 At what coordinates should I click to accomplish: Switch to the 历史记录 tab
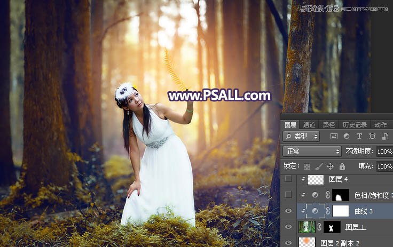[355, 124]
